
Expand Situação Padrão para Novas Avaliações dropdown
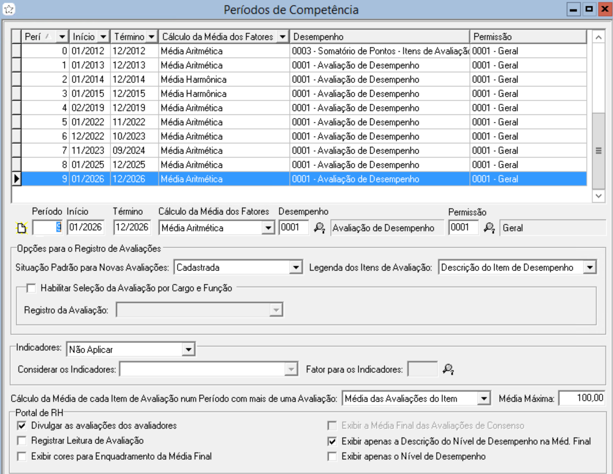296,268
